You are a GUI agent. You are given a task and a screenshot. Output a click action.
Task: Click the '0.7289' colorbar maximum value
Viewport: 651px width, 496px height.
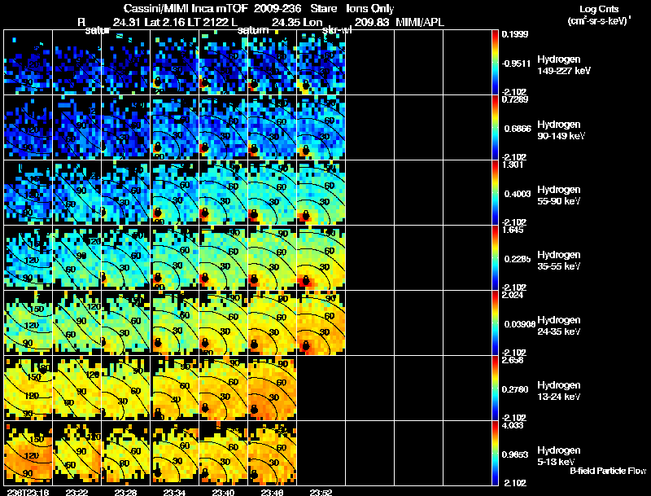(x=515, y=99)
